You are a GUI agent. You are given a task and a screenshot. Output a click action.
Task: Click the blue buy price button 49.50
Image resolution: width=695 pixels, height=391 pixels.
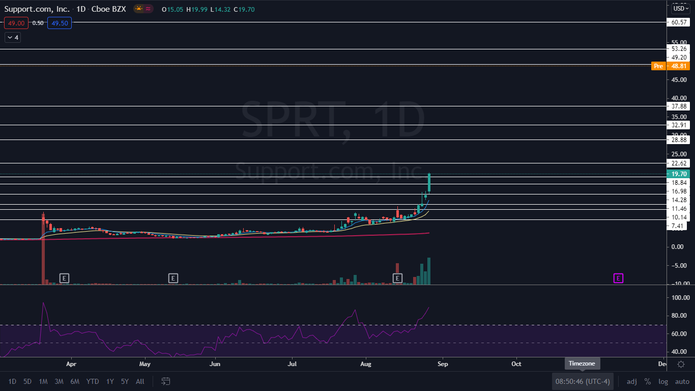pyautogui.click(x=60, y=23)
